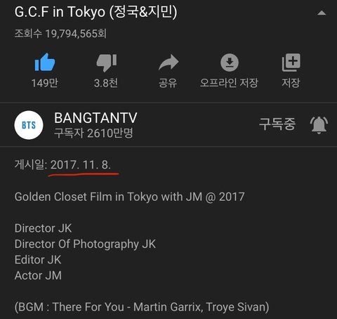This screenshot has height=319, width=337.
Task: Toggle the 구독중 subscription button
Action: tap(277, 124)
